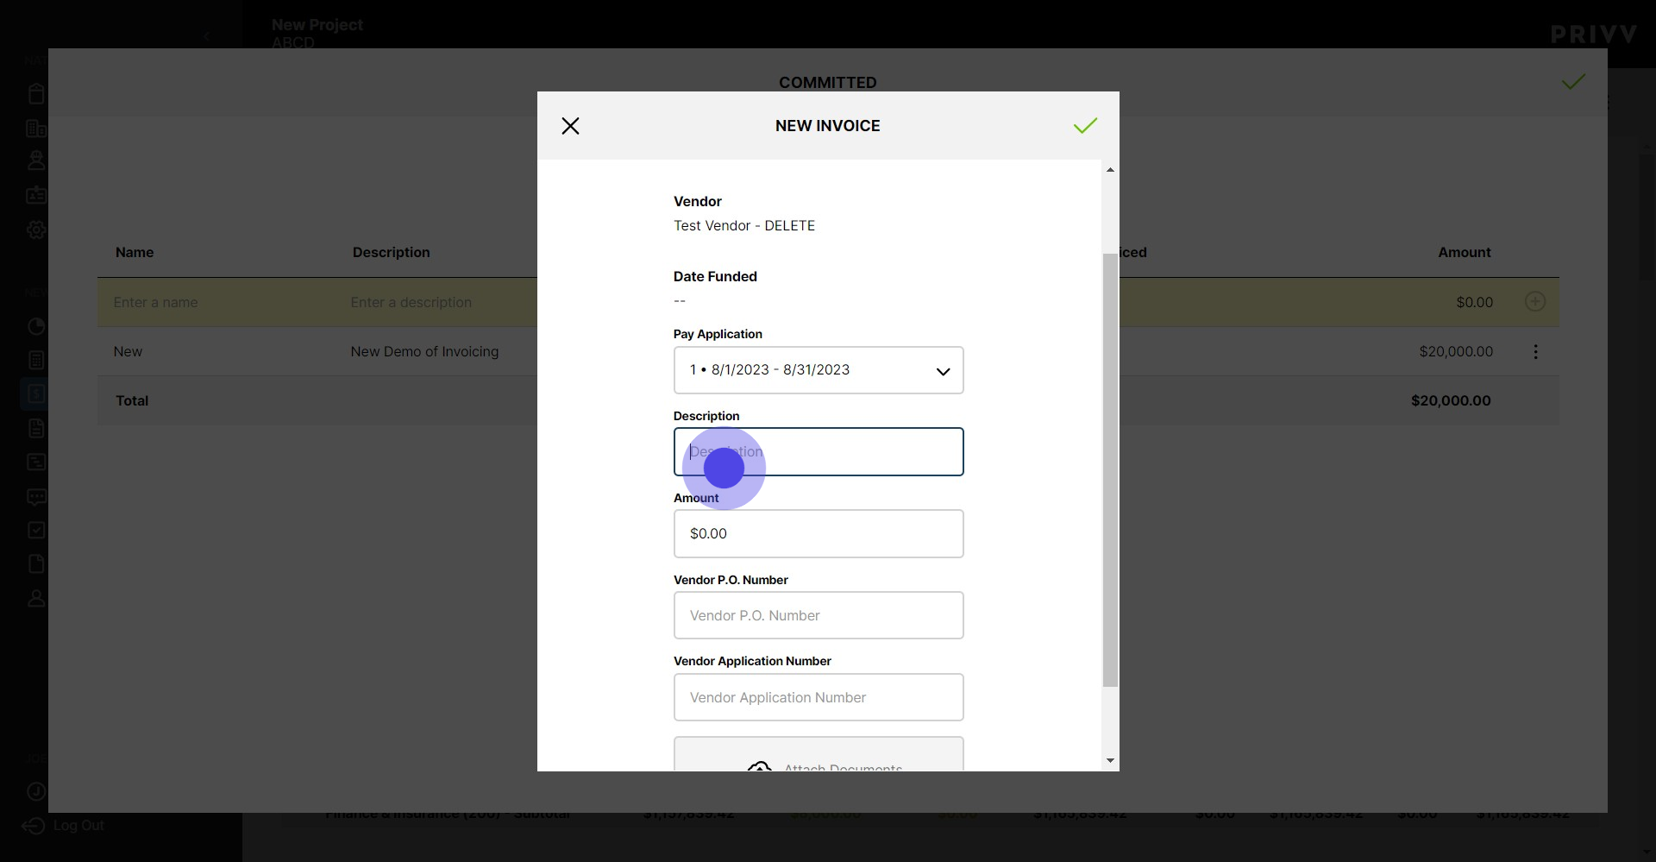This screenshot has height=862, width=1656.
Task: Click the Description column header
Action: click(x=392, y=253)
